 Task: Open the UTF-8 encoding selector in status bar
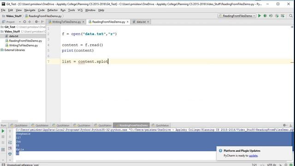pyautogui.click(x=271, y=165)
